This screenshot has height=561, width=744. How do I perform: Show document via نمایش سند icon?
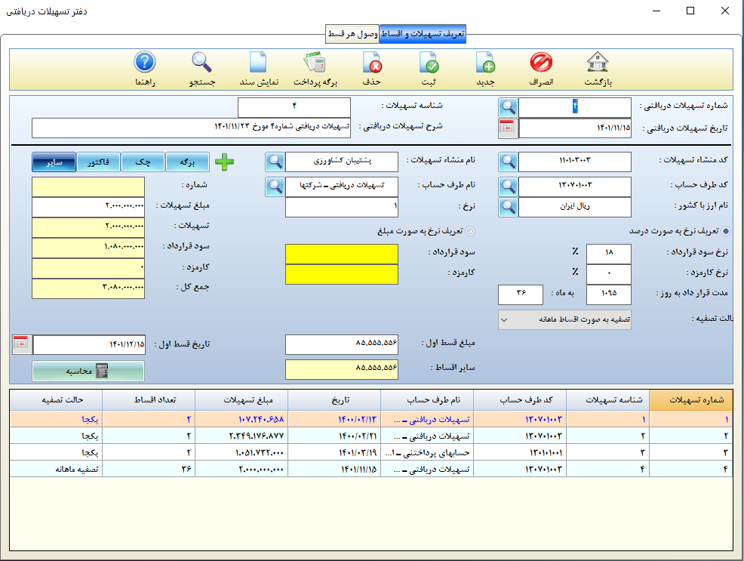[258, 63]
